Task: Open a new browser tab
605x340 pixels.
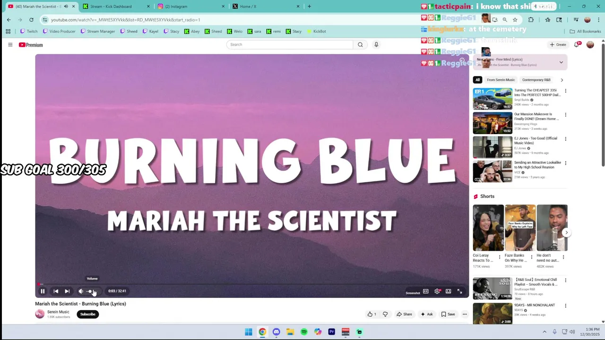Action: pyautogui.click(x=309, y=6)
